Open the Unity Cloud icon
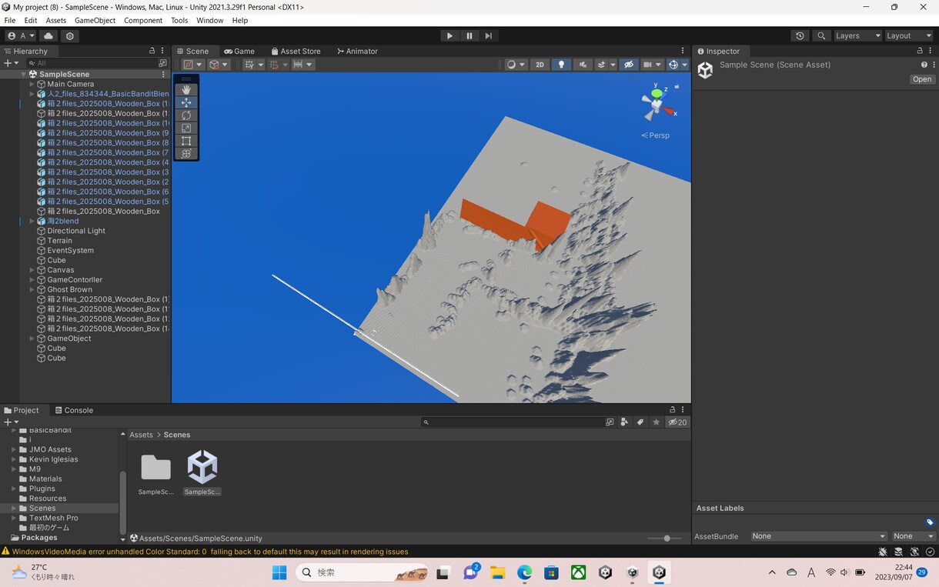The height and width of the screenshot is (587, 939). [48, 35]
